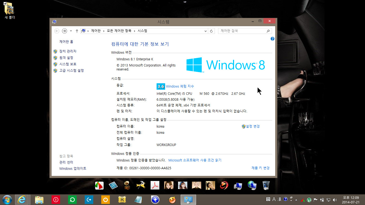Click the network globe dock icon
Viewport: 365px width, 205px height.
(252, 185)
